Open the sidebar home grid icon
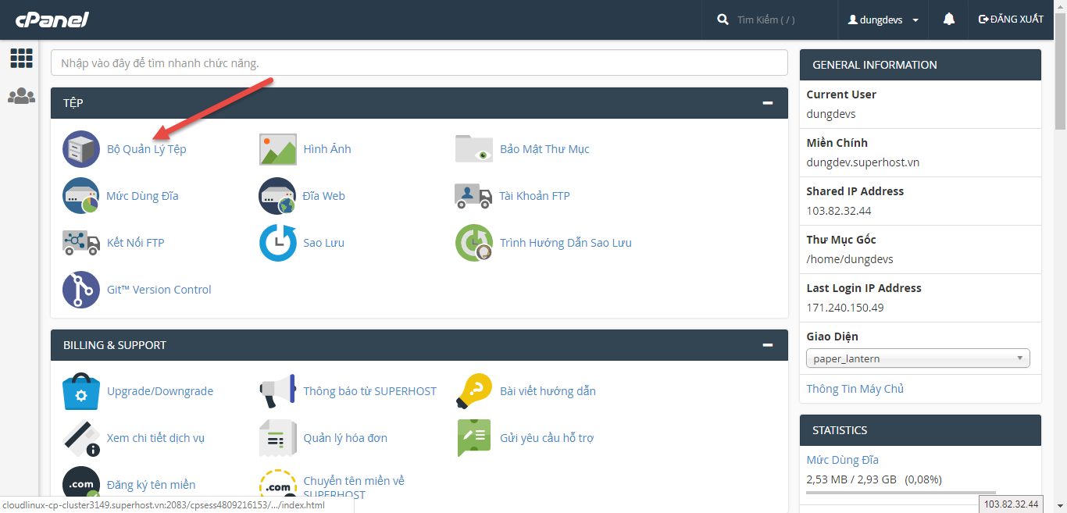Image resolution: width=1067 pixels, height=513 pixels. 21,58
